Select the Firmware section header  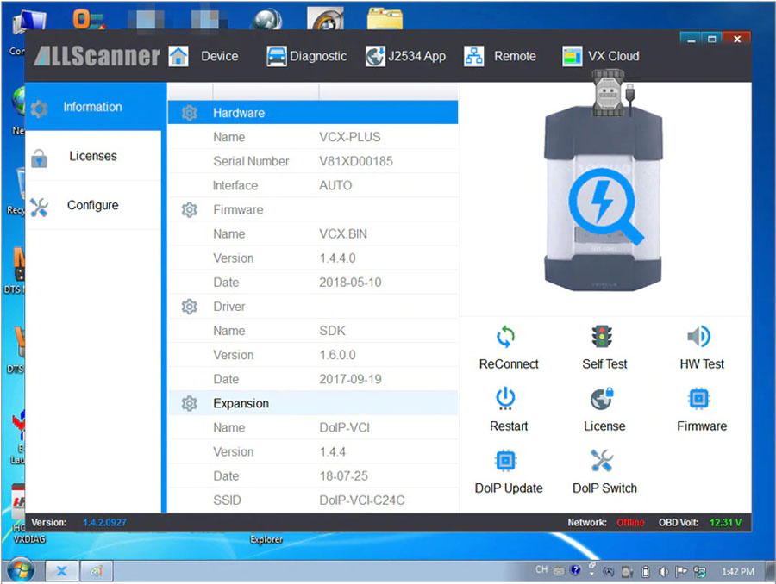313,209
